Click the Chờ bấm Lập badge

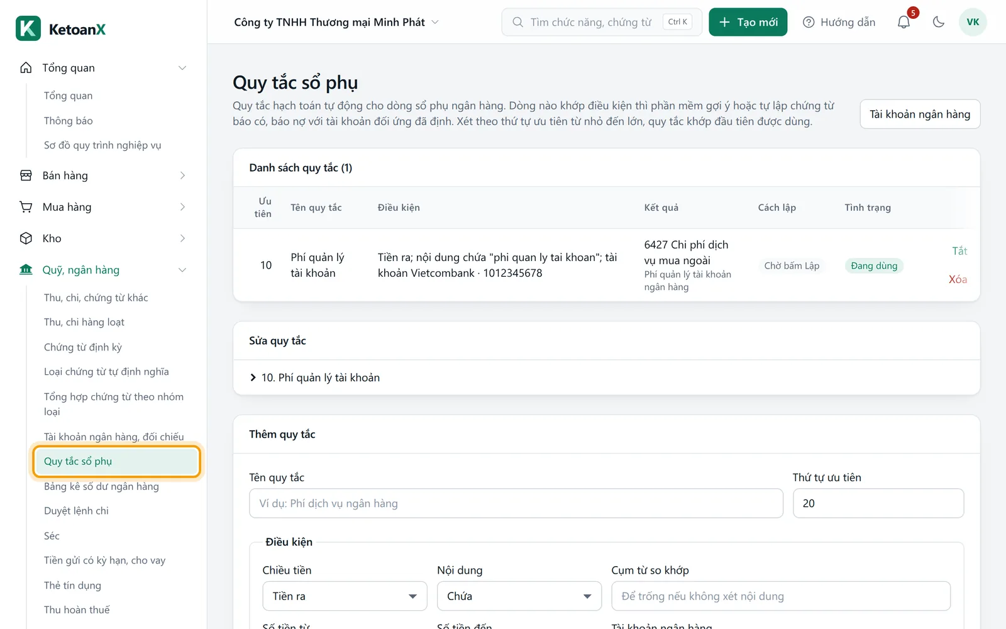pos(792,265)
